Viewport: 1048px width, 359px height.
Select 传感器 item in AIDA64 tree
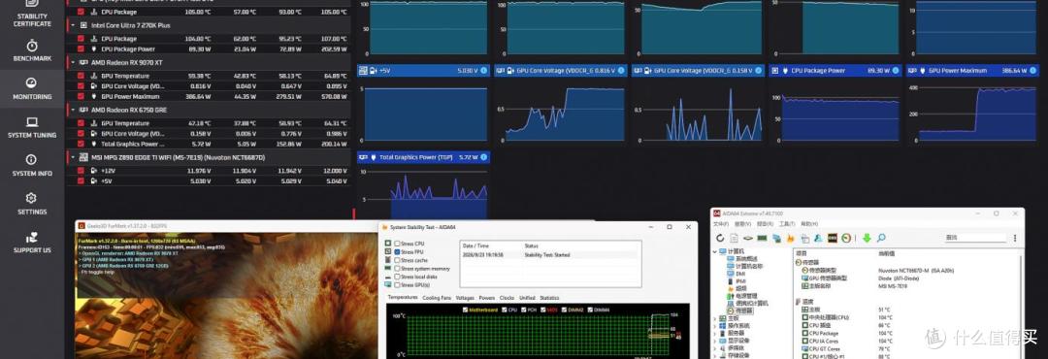743,310
